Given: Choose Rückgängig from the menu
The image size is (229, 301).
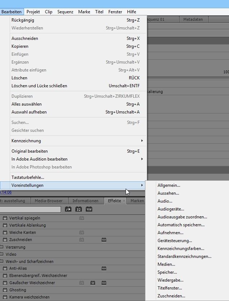Looking at the screenshot, I should [78, 20].
